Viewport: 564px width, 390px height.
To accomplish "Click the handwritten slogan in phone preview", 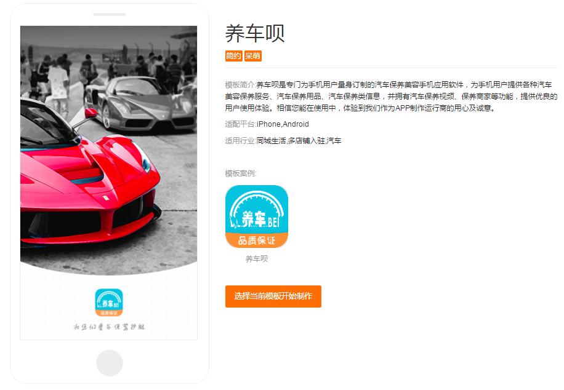I will (109, 327).
